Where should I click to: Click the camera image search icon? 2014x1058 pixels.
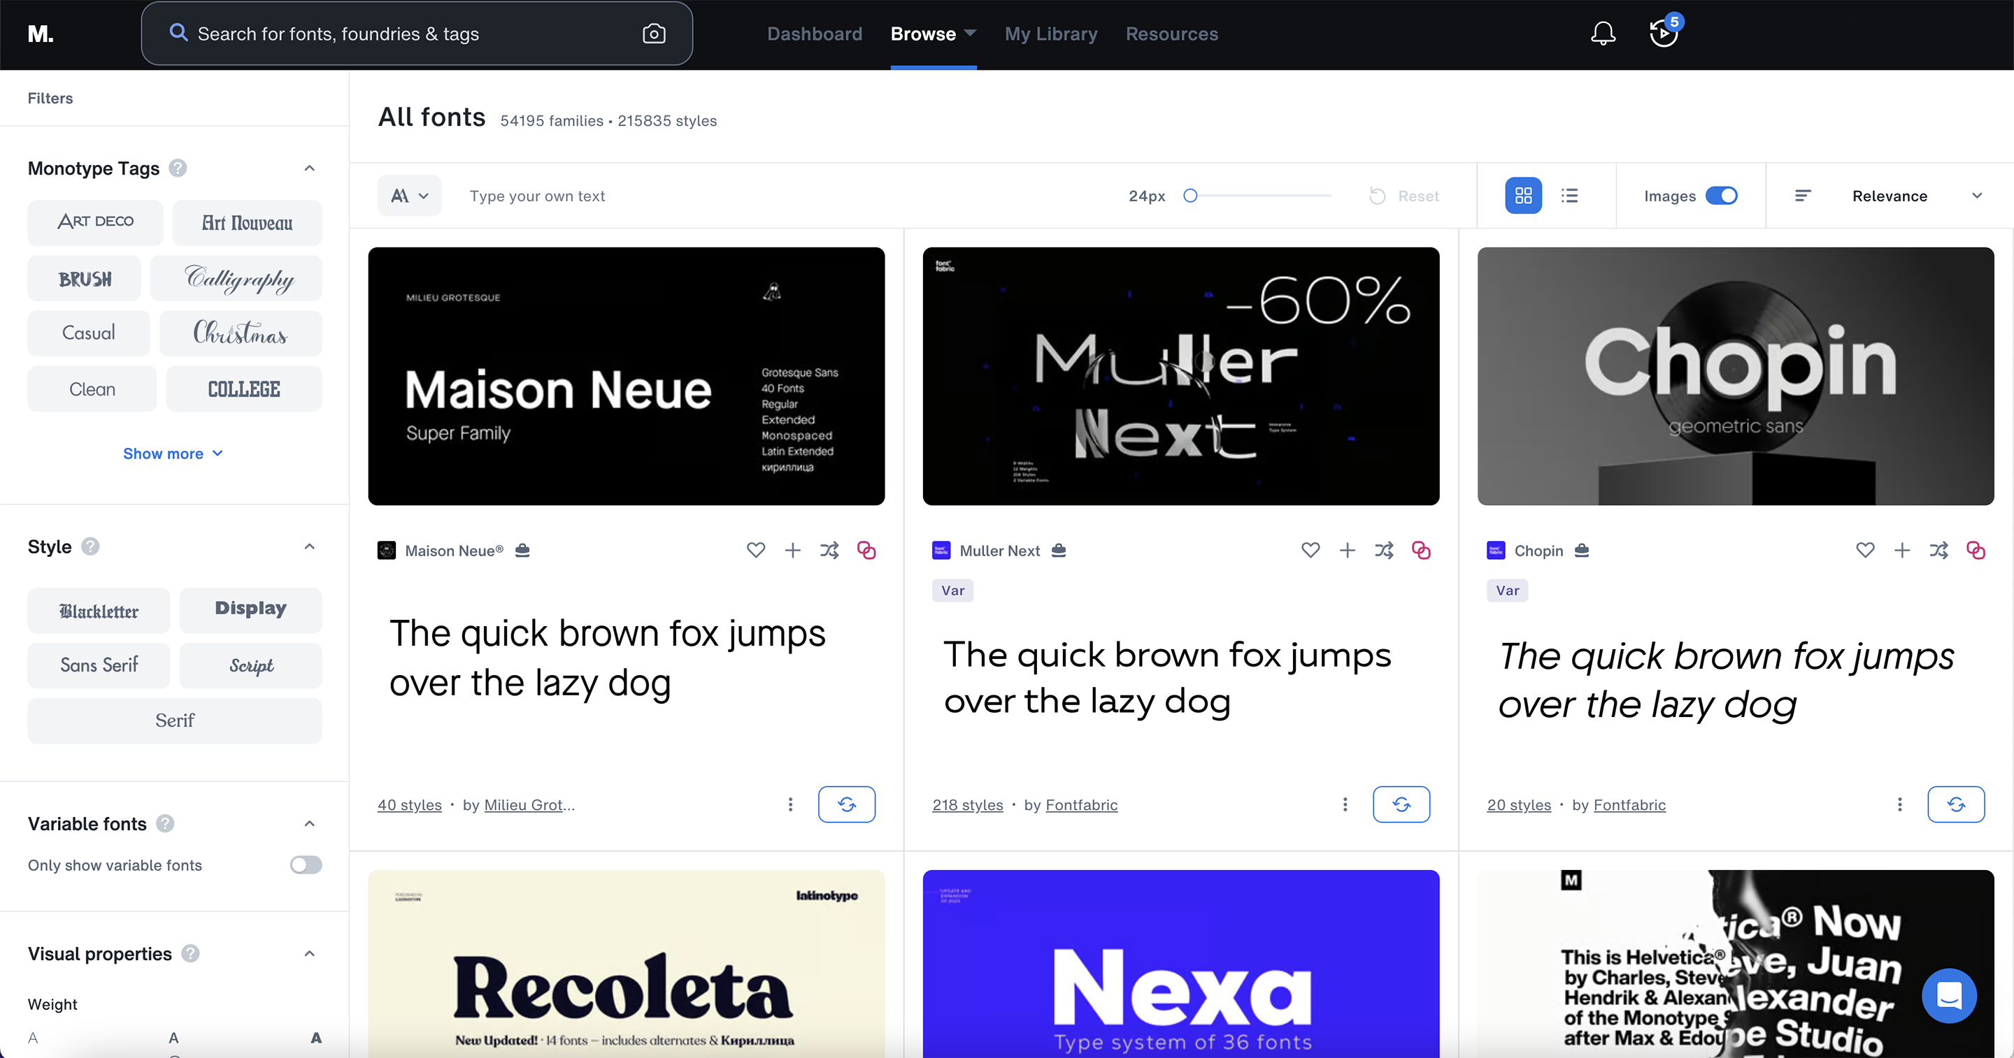tap(654, 34)
